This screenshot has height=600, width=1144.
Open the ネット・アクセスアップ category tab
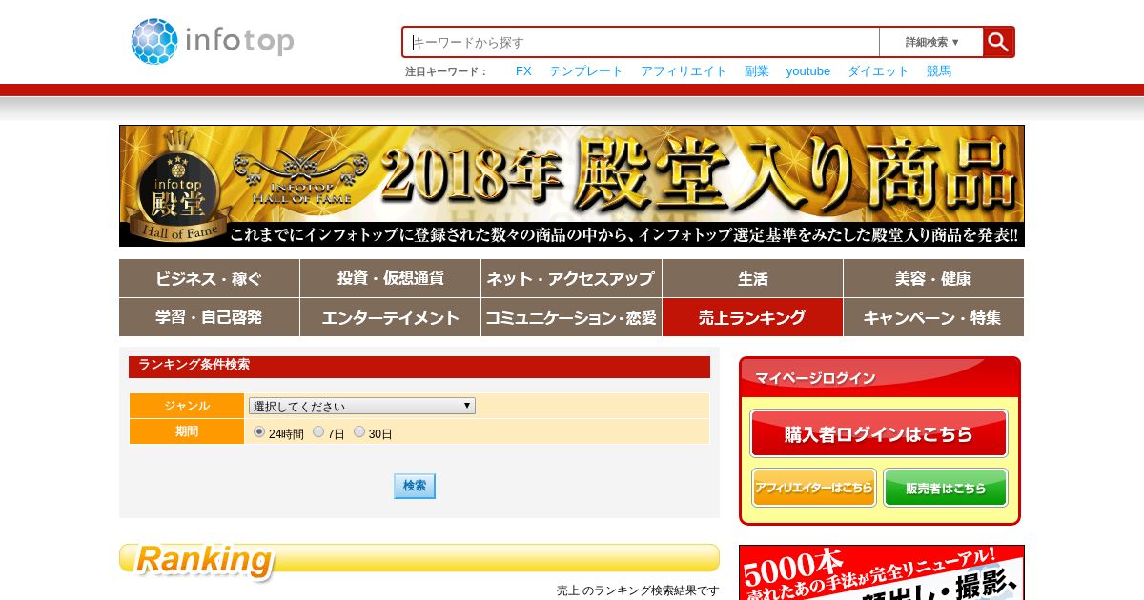tap(571, 278)
